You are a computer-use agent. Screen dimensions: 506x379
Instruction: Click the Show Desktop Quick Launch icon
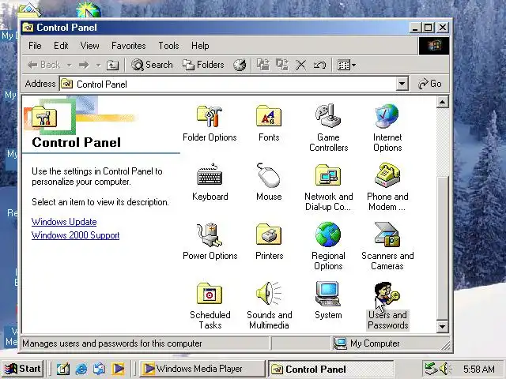tap(63, 369)
